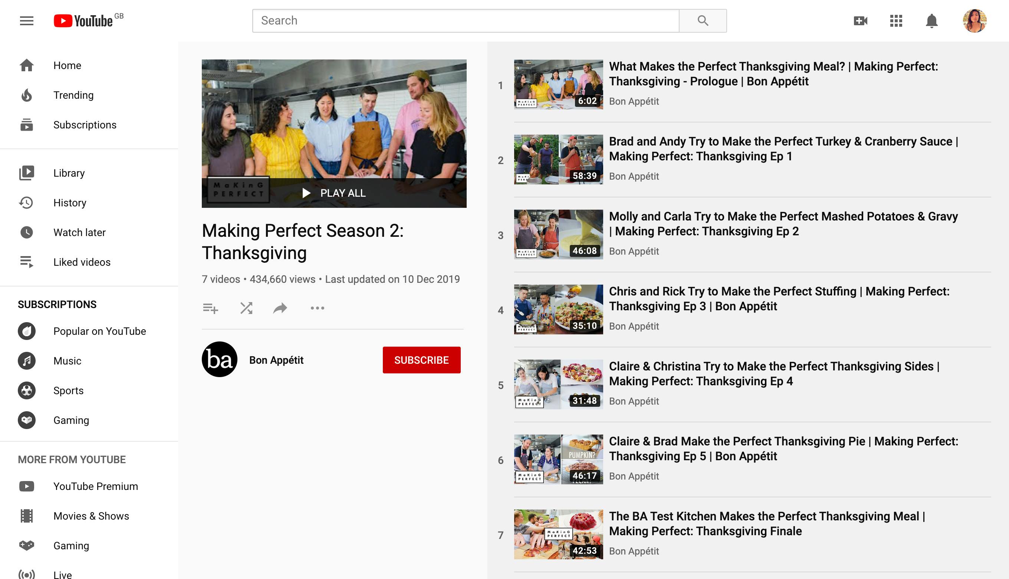This screenshot has height=579, width=1009.
Task: Open Molly and Carla Mashed Potatoes video title
Action: point(783,223)
